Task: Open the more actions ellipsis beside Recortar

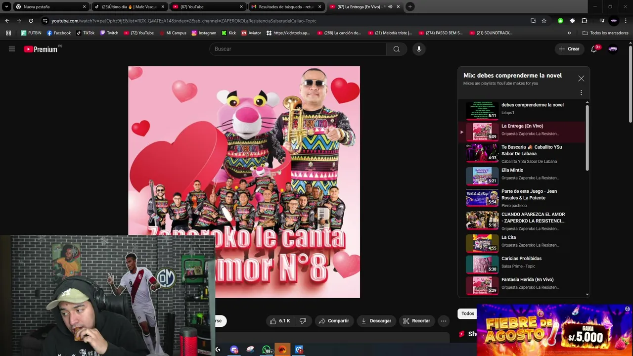Action: point(444,321)
